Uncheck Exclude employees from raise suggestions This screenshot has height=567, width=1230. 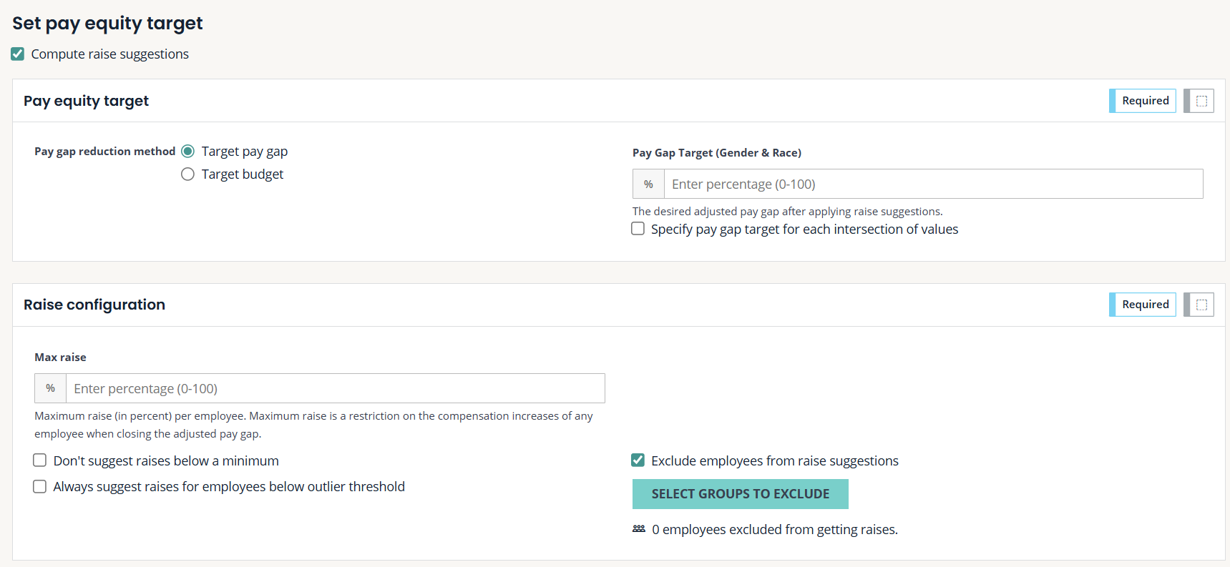638,460
